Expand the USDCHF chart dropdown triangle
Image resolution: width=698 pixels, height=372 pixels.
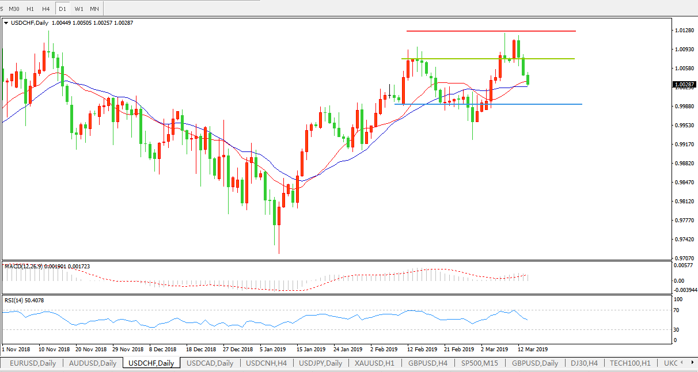[x=6, y=23]
